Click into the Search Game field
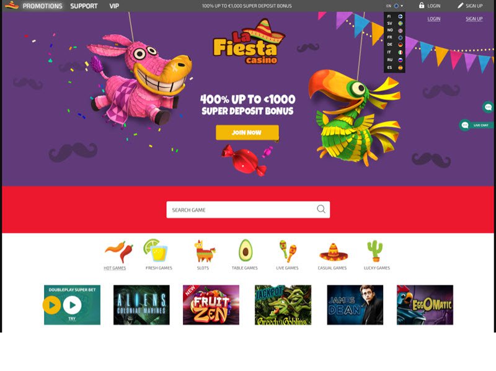 [x=248, y=210]
